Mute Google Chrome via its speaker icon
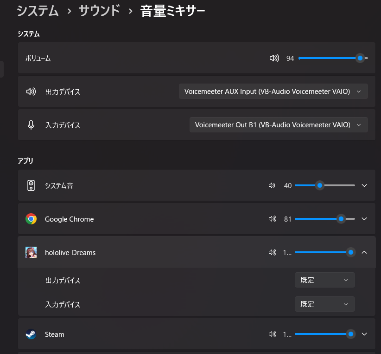The image size is (381, 354). click(273, 219)
